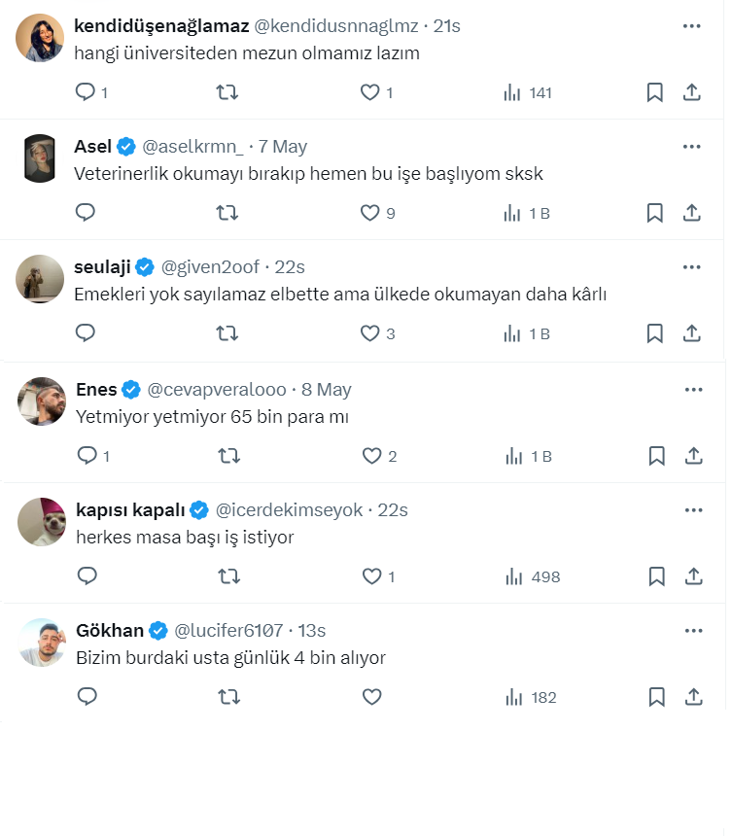The height and width of the screenshot is (836, 733).
Task: Open @aselkrmn_ profile handle
Action: pyautogui.click(x=194, y=147)
